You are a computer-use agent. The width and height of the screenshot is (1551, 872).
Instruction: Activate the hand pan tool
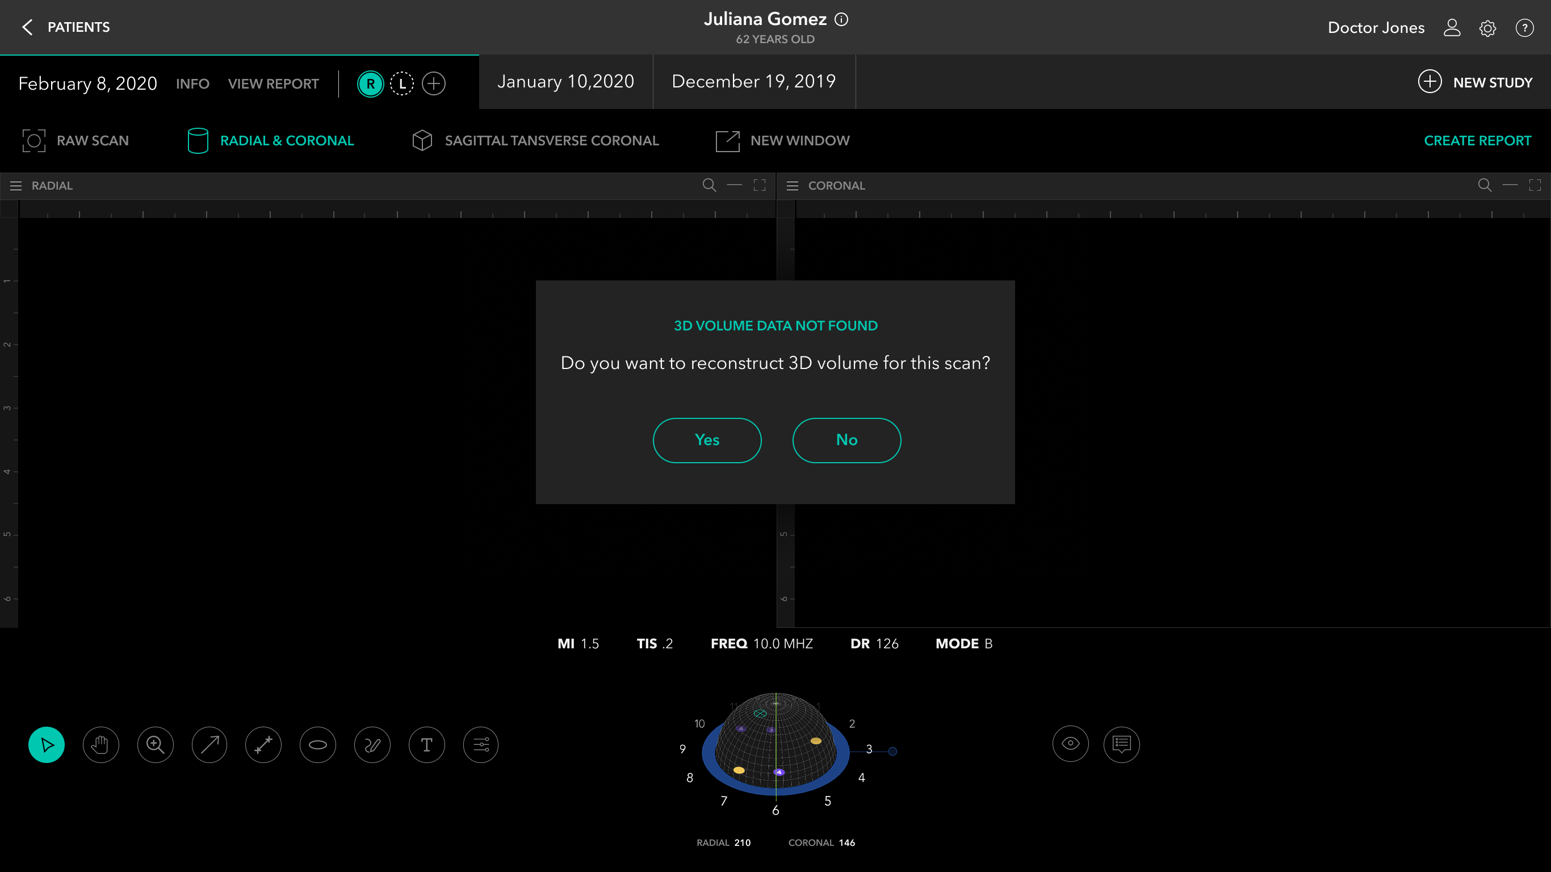100,745
